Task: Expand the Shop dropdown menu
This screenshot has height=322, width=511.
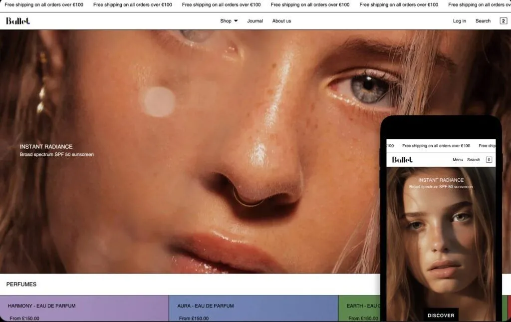Action: 229,21
